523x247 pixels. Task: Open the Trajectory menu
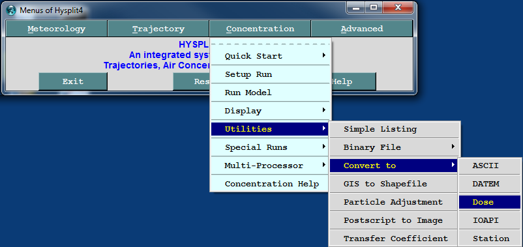click(x=158, y=29)
